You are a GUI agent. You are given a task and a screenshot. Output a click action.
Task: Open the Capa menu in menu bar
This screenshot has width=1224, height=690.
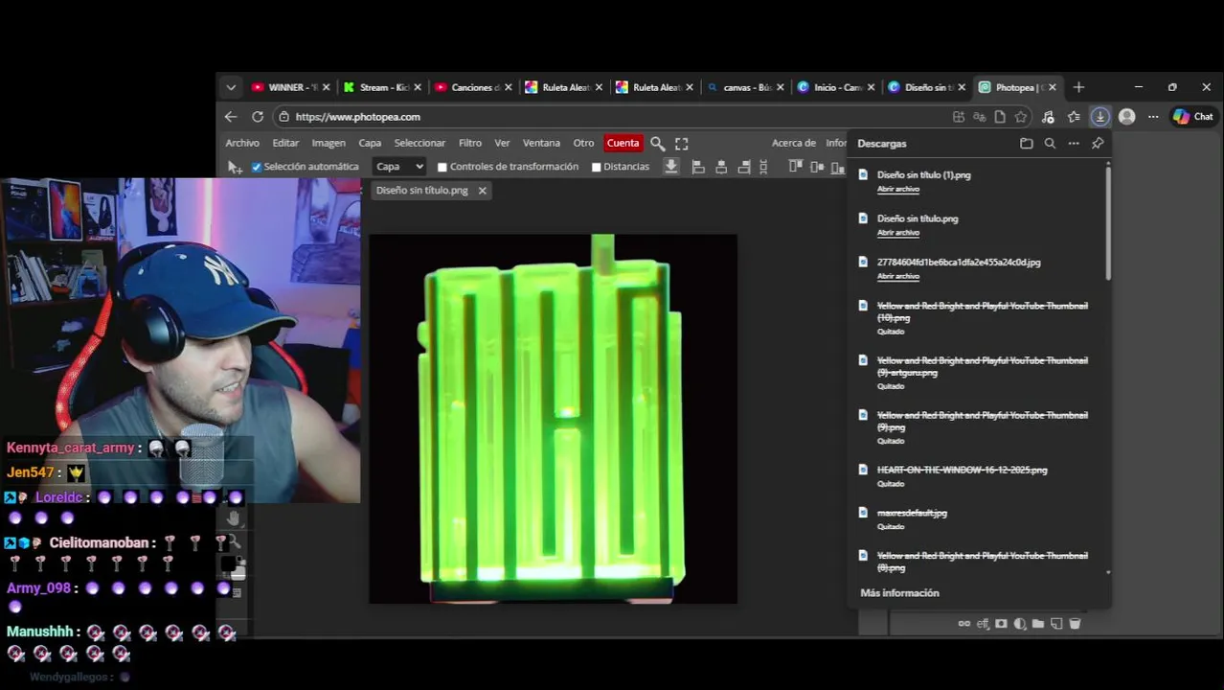(x=370, y=143)
